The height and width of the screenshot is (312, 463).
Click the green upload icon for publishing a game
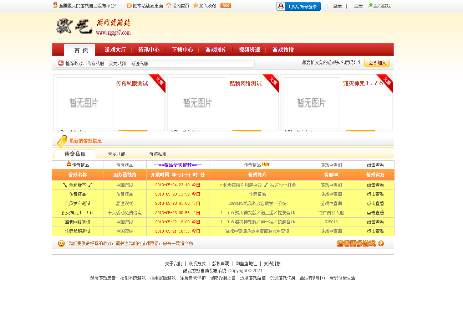tap(371, 5)
